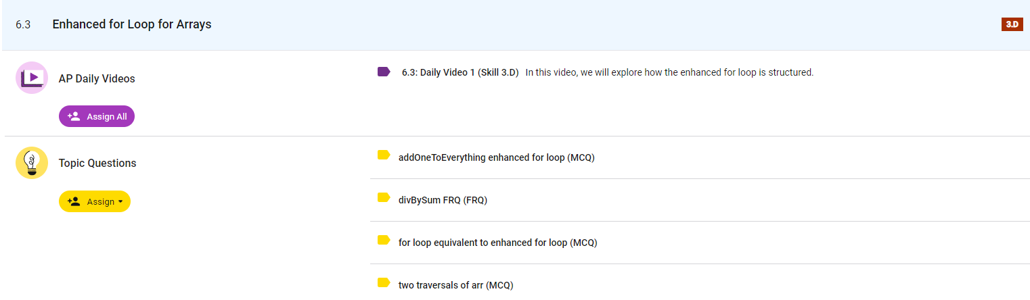Click yellow tag beside for loop equivalent question
This screenshot has width=1030, height=300.
pyautogui.click(x=384, y=241)
